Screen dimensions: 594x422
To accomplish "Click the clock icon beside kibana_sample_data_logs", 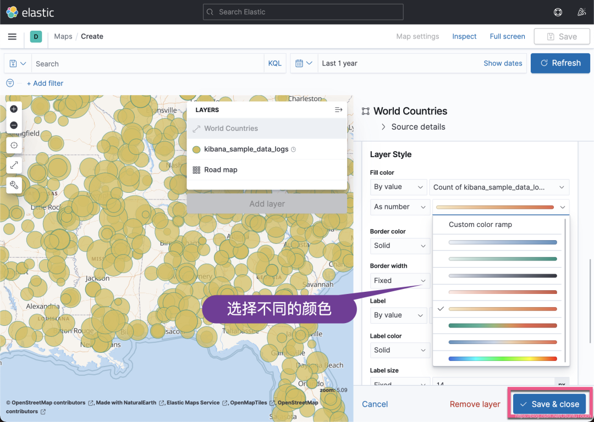I will pyautogui.click(x=293, y=149).
